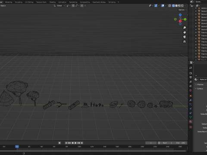Image resolution: width=207 pixels, height=155 pixels.
Task: Open the Object menu in viewport header
Action: 3,6
